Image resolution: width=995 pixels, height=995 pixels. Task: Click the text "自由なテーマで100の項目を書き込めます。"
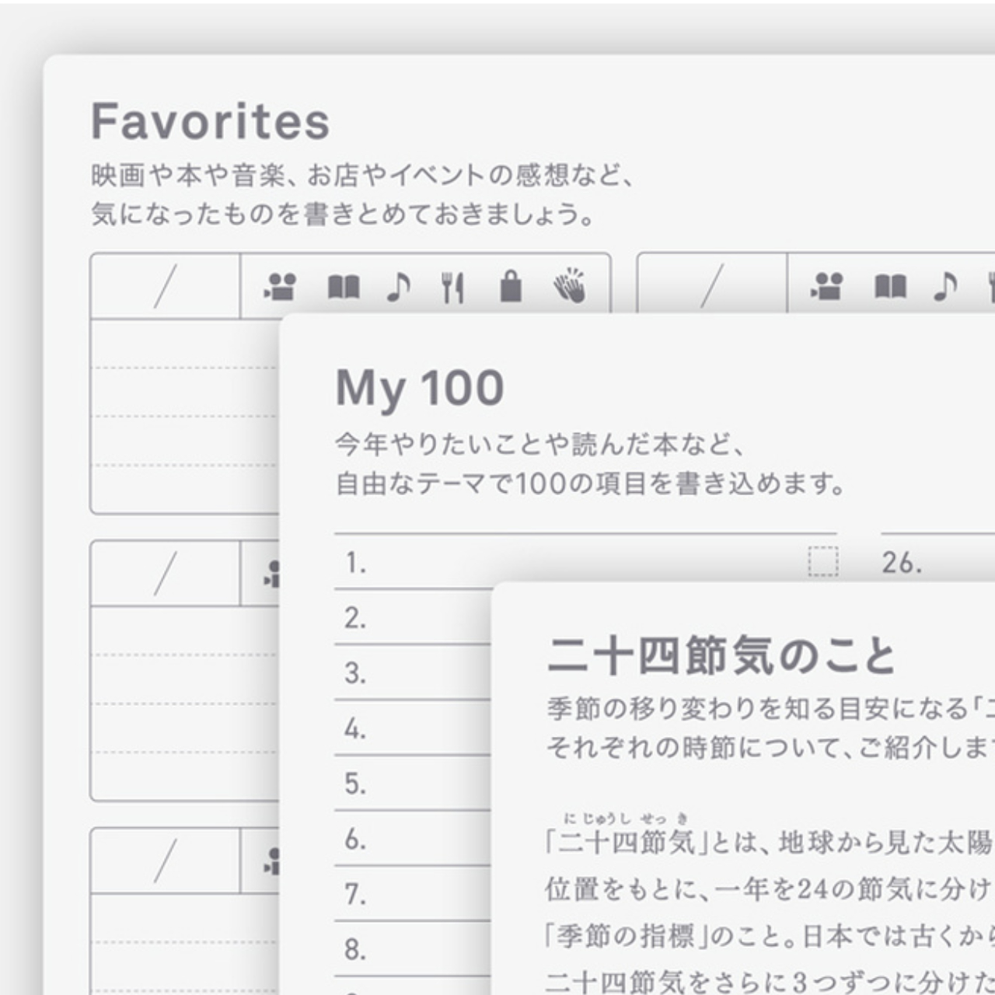pyautogui.click(x=591, y=484)
